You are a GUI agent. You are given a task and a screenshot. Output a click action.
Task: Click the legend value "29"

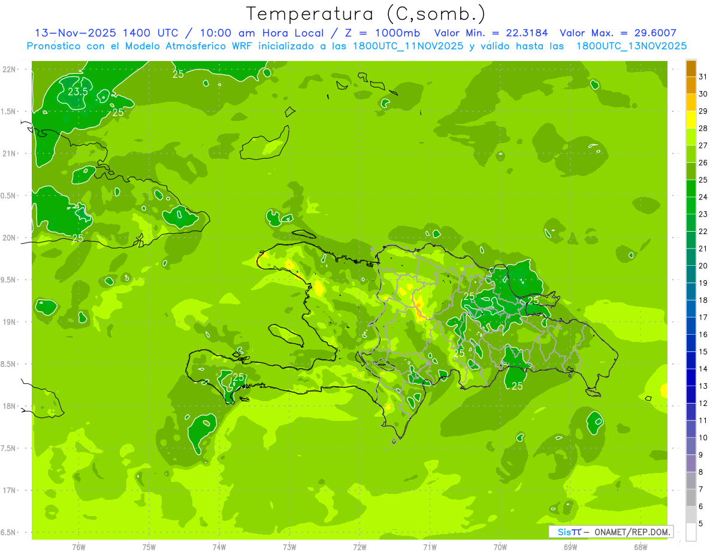coord(703,111)
